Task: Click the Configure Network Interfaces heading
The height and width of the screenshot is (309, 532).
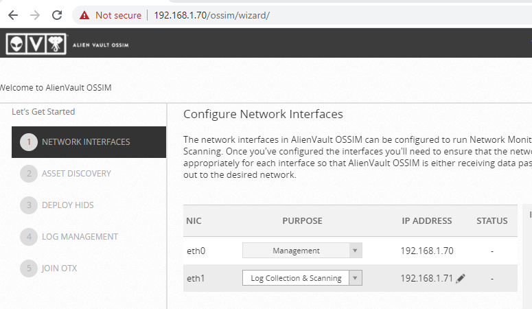Action: (x=263, y=114)
